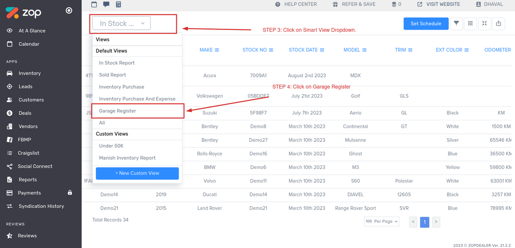Click Visit Website link
The width and height of the screenshot is (515, 248).
(438, 4)
